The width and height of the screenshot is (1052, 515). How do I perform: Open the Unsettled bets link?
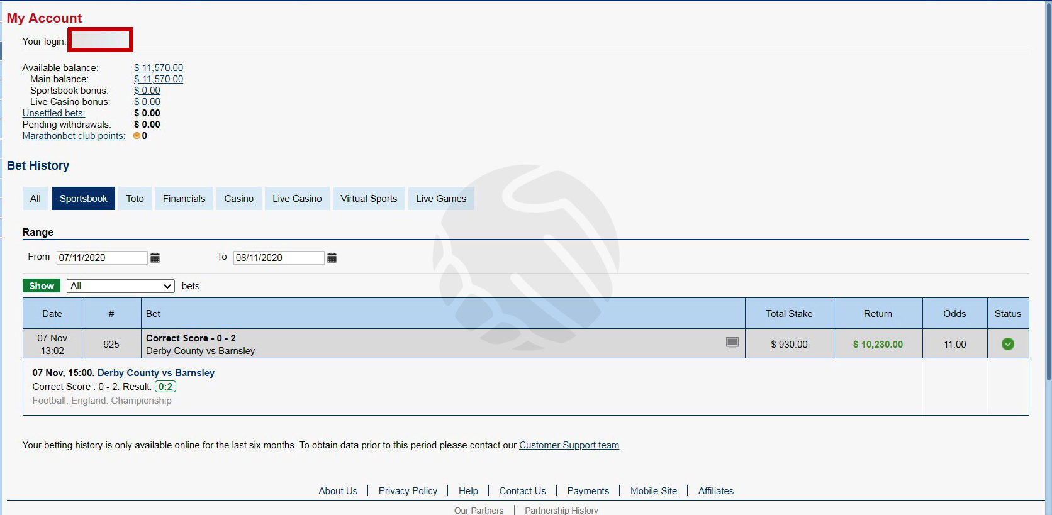pos(54,113)
